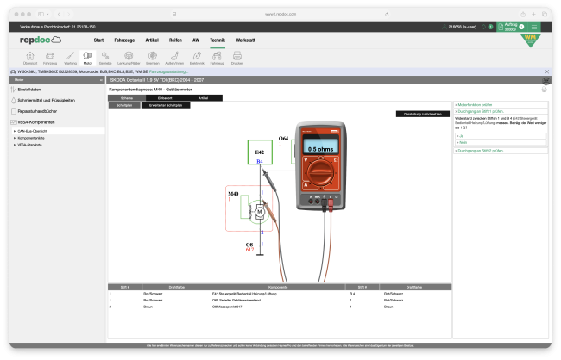Viewport: 561px width, 360px height.
Task: Switch to the Einbauort tab
Action: (x=163, y=98)
